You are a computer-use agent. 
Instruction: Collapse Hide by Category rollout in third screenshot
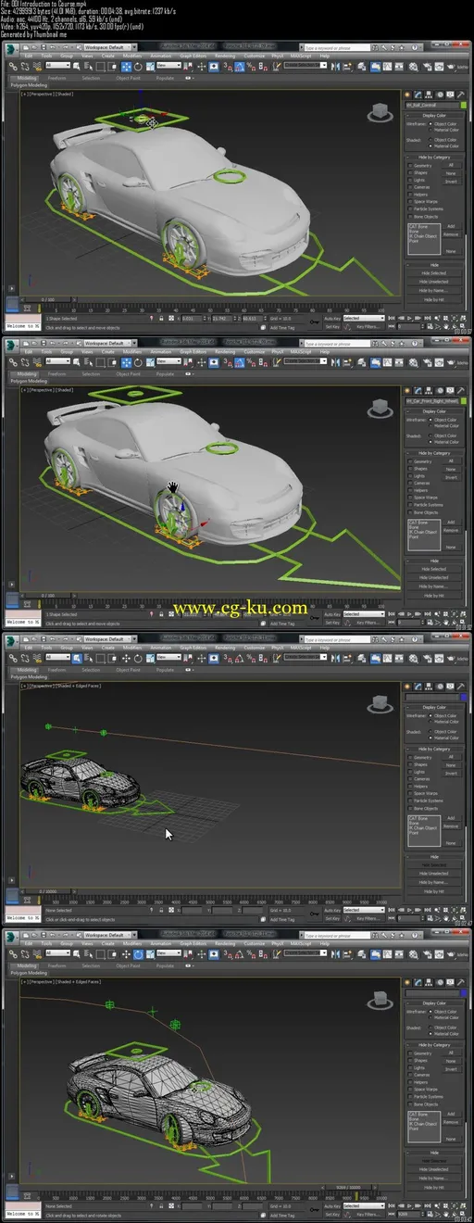(433, 750)
